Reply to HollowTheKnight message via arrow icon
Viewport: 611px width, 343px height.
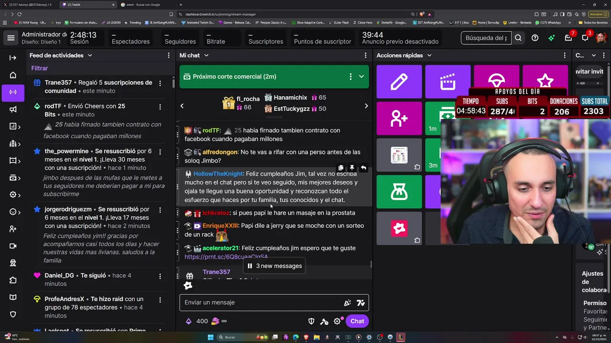pos(363,168)
